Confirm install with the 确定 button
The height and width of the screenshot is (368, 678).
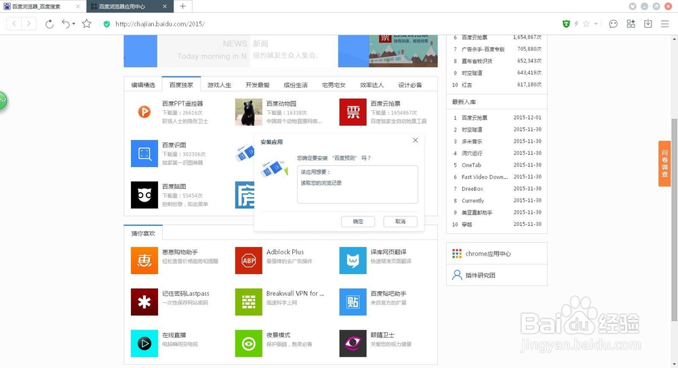pyautogui.click(x=357, y=221)
